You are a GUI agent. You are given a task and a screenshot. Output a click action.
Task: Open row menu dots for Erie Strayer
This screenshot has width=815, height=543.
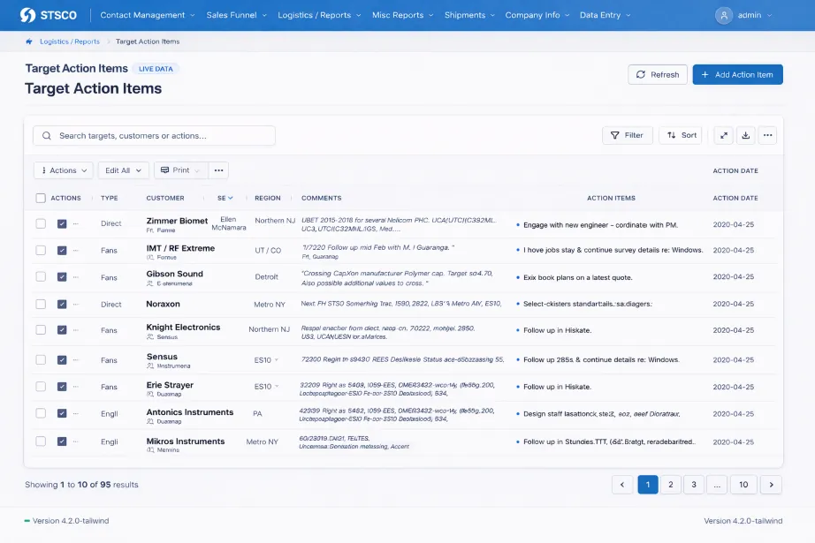point(76,387)
